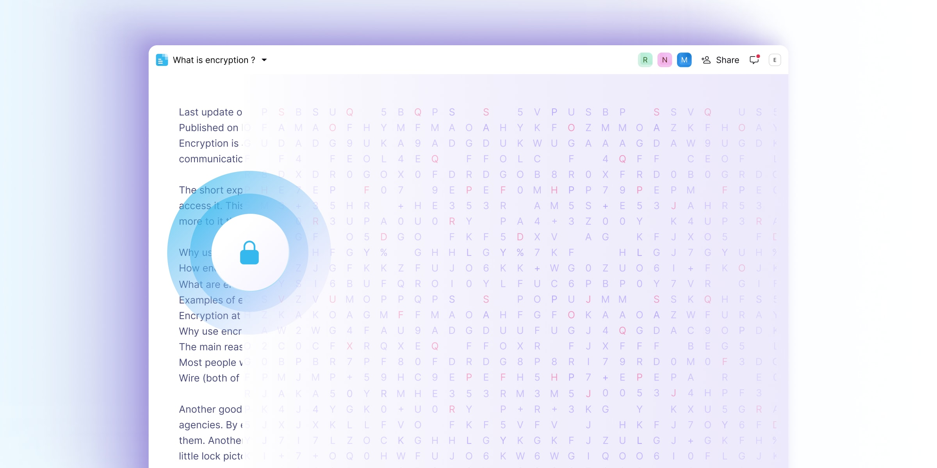The width and height of the screenshot is (937, 468).
Task: Click the add-person share icon
Action: point(706,60)
